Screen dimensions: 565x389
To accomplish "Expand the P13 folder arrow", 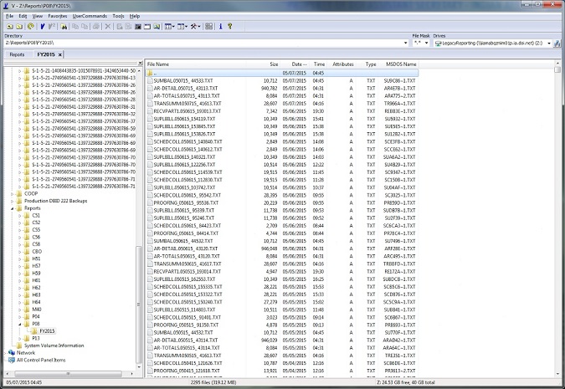I will [x=20, y=338].
